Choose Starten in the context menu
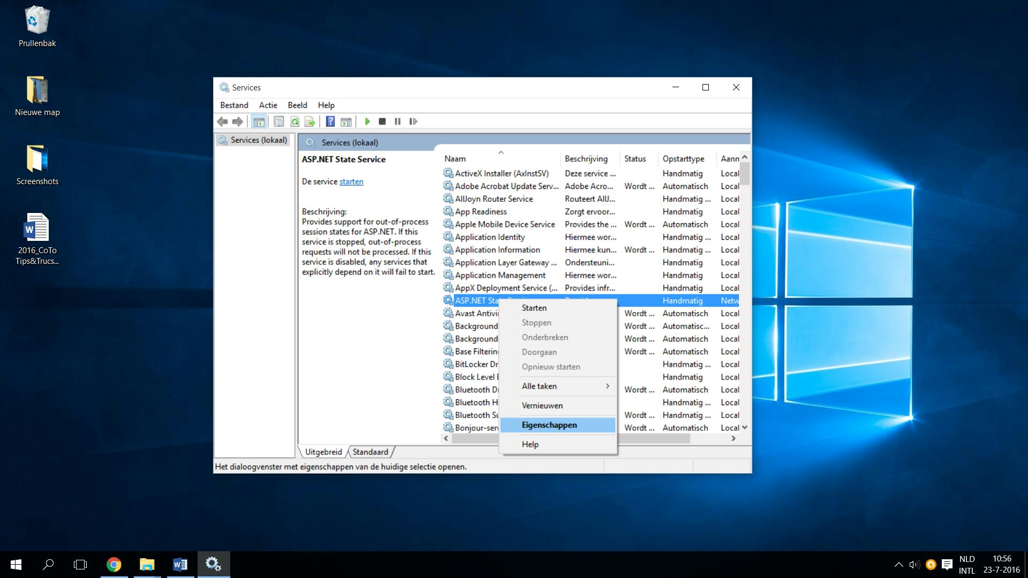 [534, 308]
